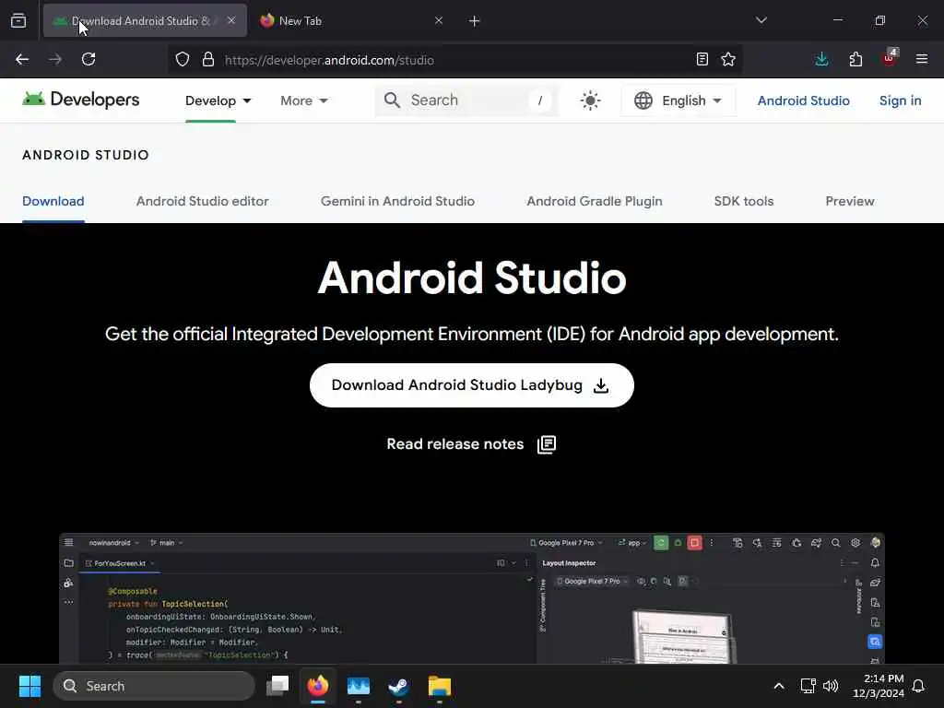Open the extensions puzzle icon
Screen dimensions: 944x708
pyautogui.click(x=855, y=59)
